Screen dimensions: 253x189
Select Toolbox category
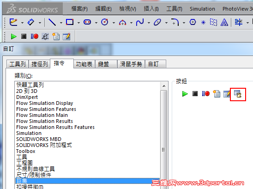pyautogui.click(x=88, y=151)
